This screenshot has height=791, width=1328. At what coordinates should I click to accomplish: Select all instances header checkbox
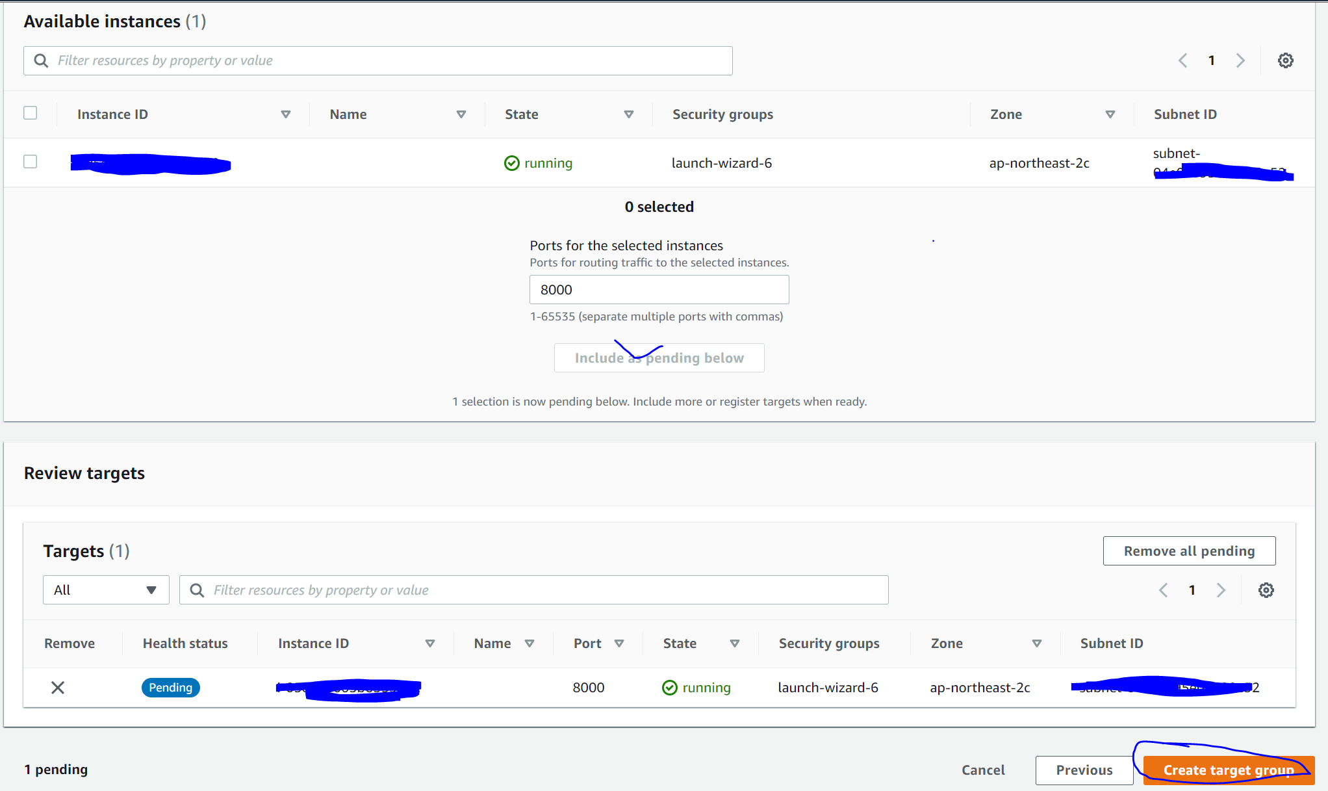31,113
